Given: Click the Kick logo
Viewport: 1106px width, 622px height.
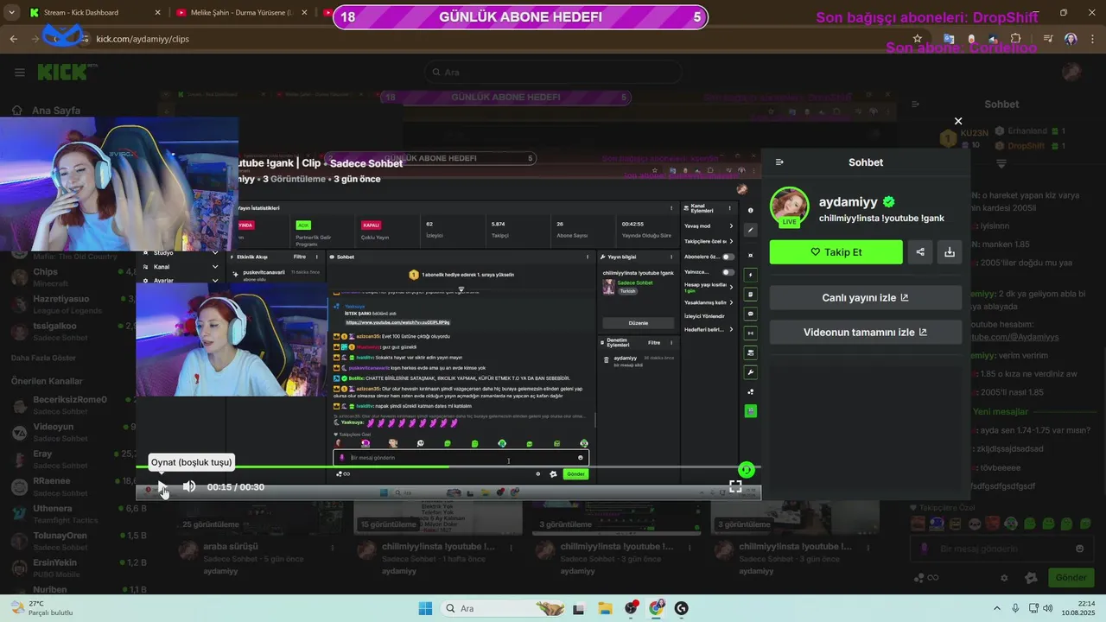Looking at the screenshot, I should 67,72.
